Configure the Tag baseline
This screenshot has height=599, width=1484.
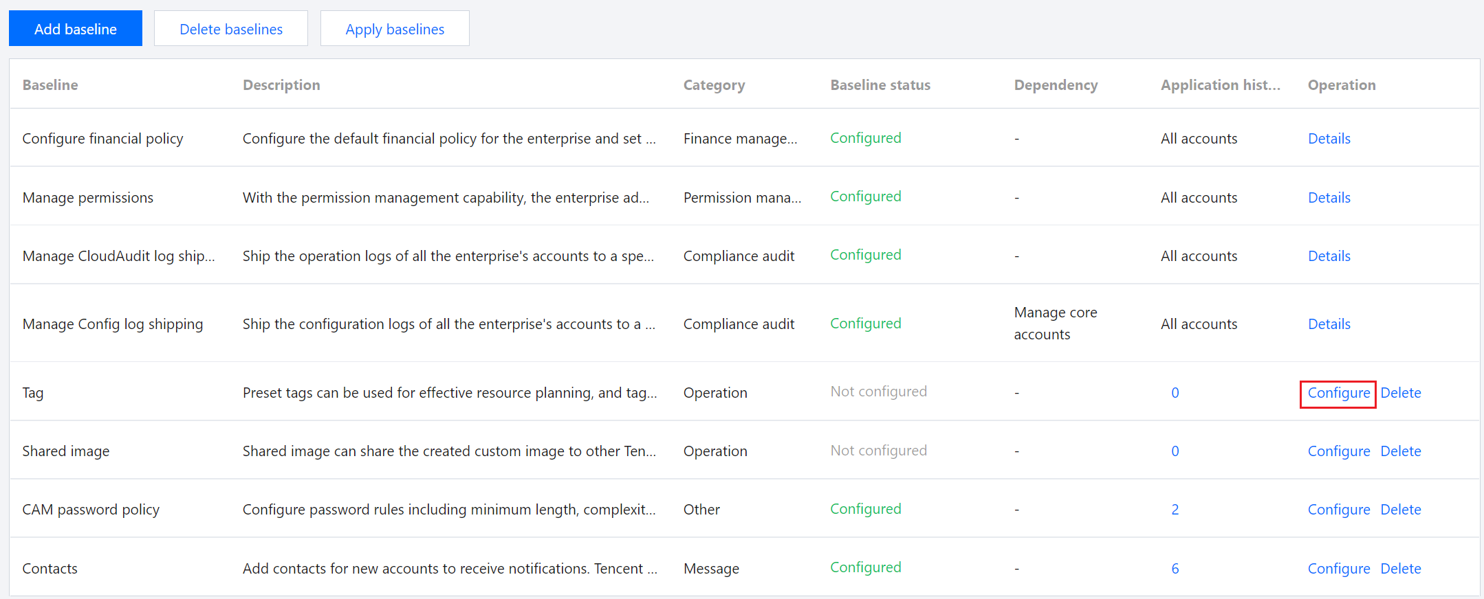click(1338, 393)
